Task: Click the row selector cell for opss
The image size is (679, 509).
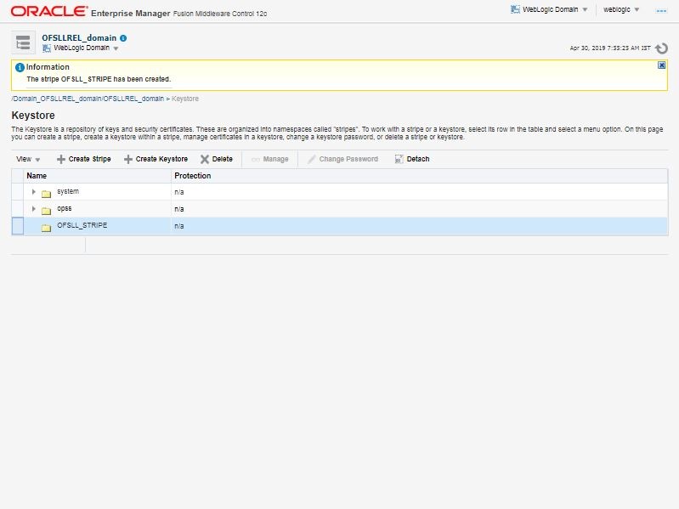Action: [x=18, y=209]
